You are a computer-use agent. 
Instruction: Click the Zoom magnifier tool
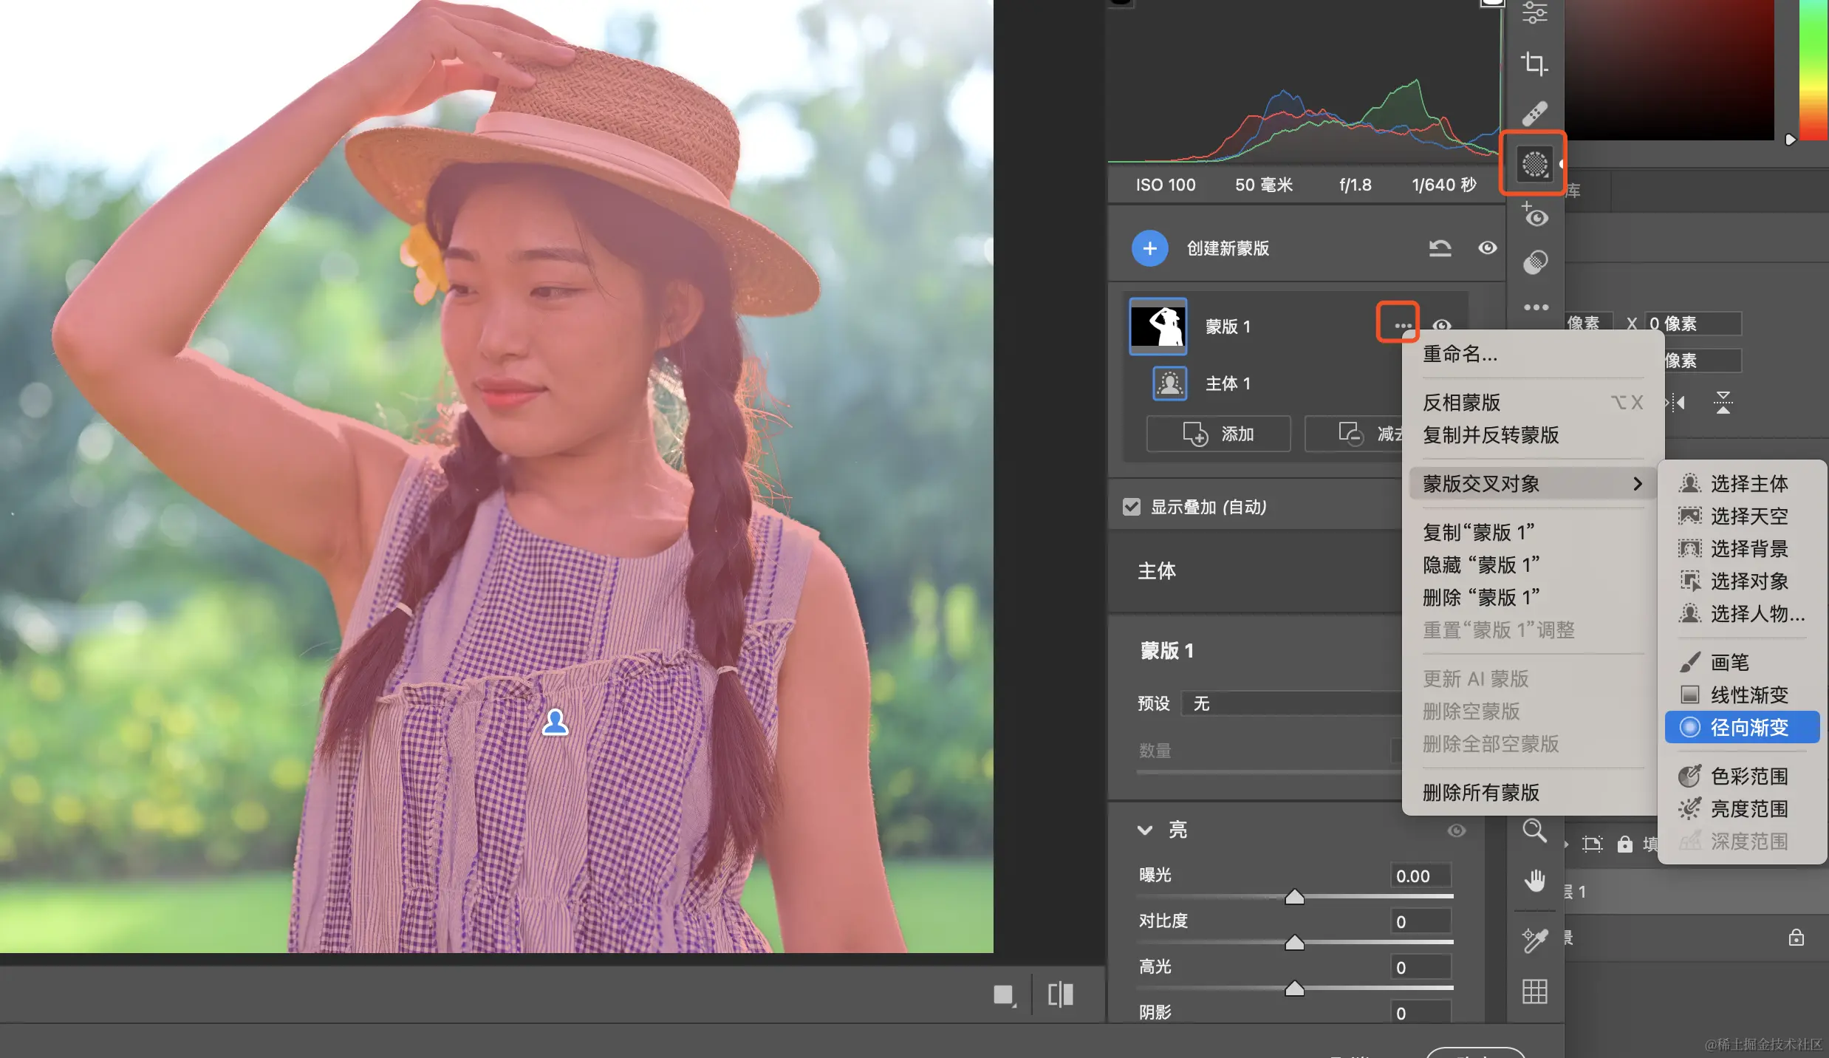pos(1534,830)
